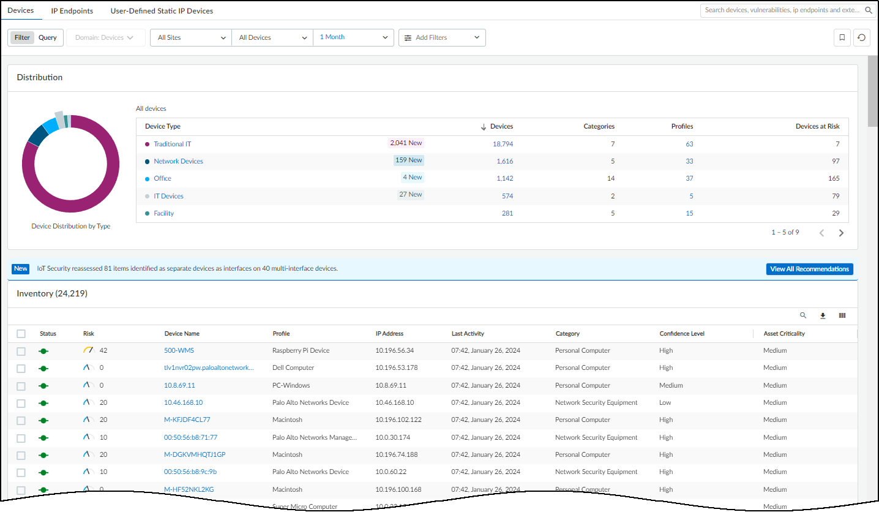Open the inventory column chooser icon

click(x=842, y=315)
